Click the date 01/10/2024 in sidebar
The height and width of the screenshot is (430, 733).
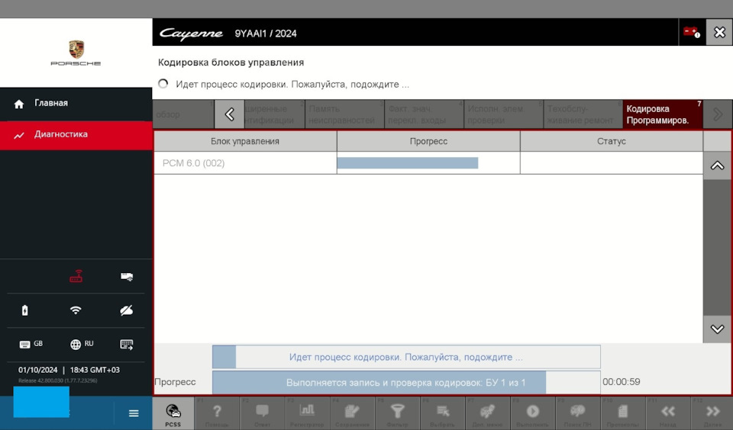[x=38, y=370]
